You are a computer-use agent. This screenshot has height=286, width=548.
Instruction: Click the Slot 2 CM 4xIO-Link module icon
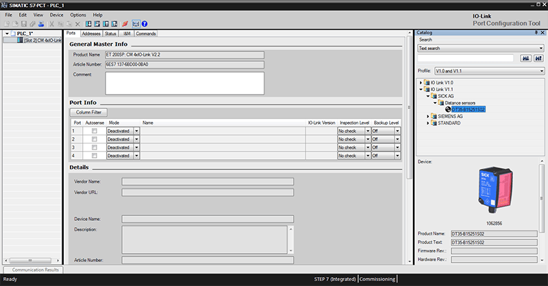(x=20, y=40)
